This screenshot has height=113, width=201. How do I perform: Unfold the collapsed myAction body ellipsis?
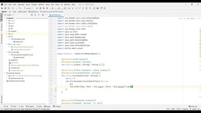102,65
